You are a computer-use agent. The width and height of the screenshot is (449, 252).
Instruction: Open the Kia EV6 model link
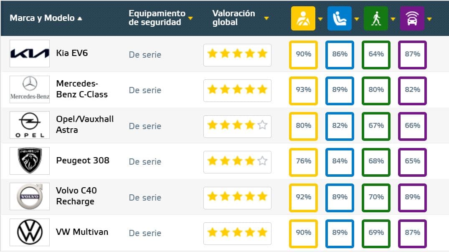coord(72,53)
